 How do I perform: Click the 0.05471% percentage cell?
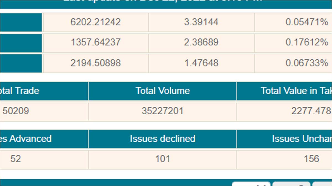tap(307, 22)
